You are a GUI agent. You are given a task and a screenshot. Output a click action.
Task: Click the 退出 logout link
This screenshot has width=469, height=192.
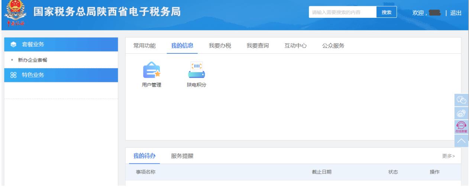coord(456,13)
